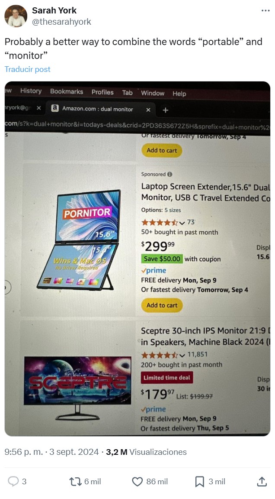Click the share upload-arrow icon
The width and height of the screenshot is (275, 499).
pos(261,481)
